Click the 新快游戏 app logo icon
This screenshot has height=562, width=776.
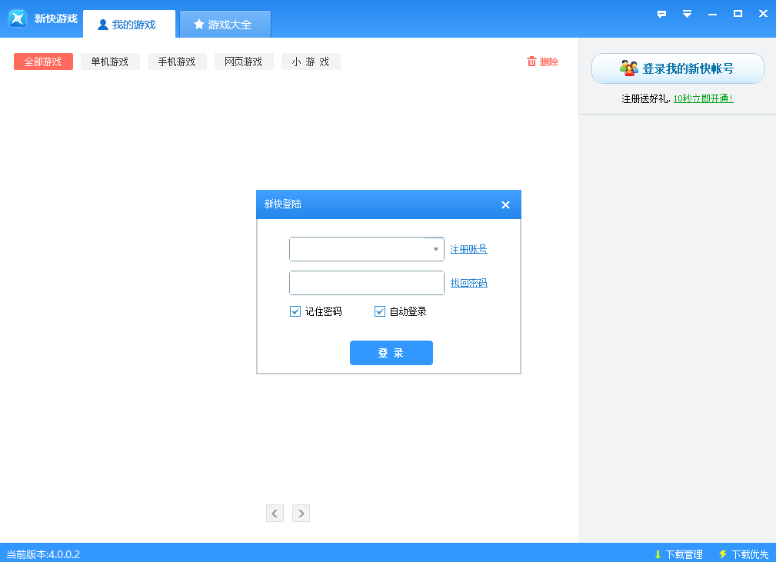(x=18, y=18)
